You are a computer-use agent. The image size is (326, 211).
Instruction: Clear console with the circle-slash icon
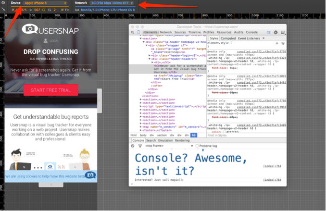(133, 146)
